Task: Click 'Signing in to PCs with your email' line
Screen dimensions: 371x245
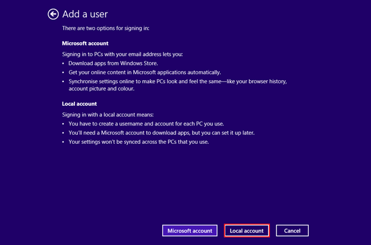Action: click(x=122, y=54)
